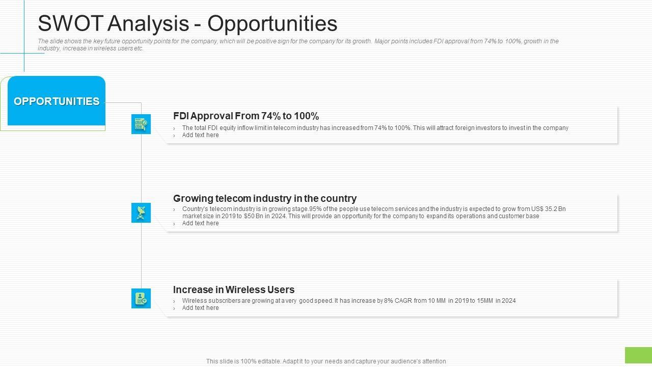652x367 pixels.
Task: Click the italic slide description subtitle
Action: tap(298, 45)
